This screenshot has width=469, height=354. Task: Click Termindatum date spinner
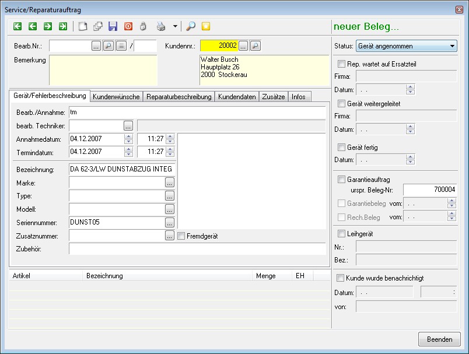(128, 152)
